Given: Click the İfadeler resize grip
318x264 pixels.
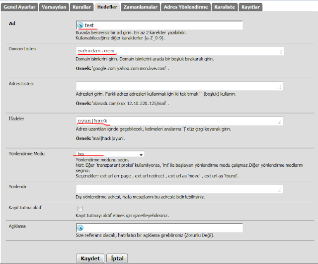Looking at the screenshot, I should pyautogui.click(x=280, y=122).
